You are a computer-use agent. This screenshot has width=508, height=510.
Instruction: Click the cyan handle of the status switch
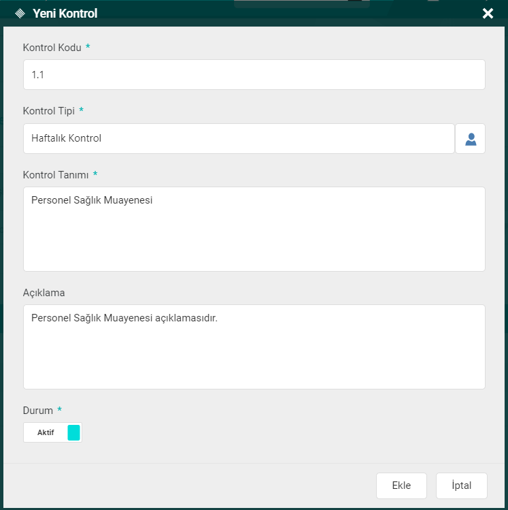pyautogui.click(x=73, y=432)
